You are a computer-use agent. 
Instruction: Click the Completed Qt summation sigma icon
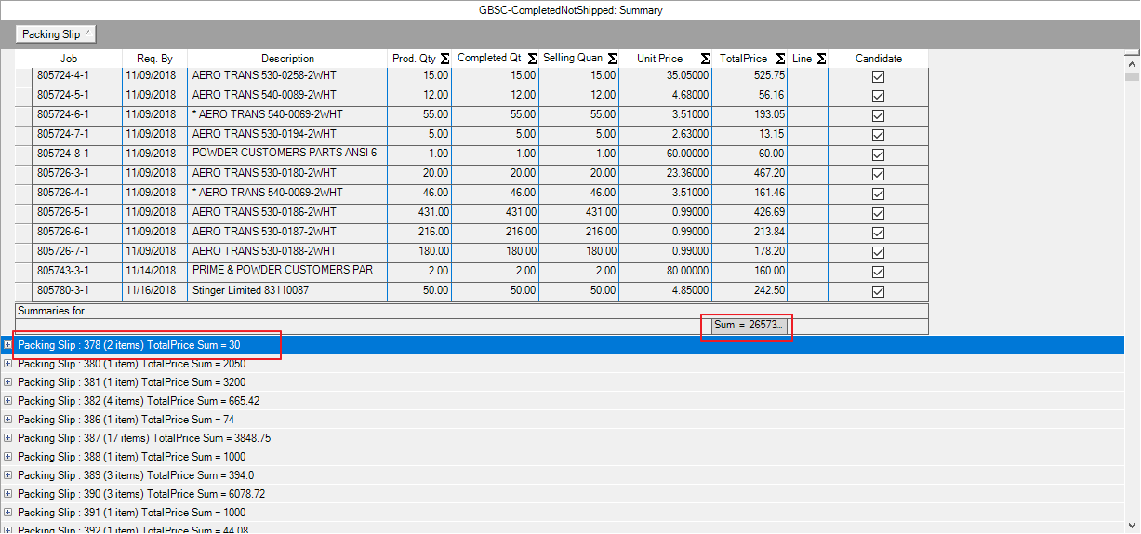pyautogui.click(x=530, y=59)
